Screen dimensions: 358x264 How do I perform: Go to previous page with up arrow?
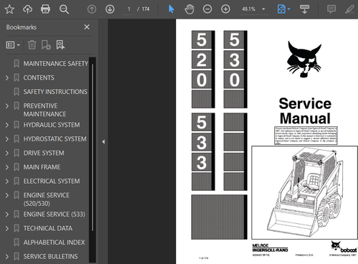pos(92,9)
